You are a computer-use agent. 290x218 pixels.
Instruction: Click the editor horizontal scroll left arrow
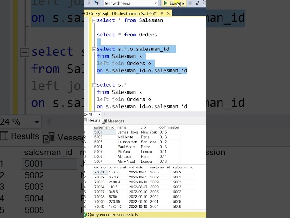tap(104, 114)
